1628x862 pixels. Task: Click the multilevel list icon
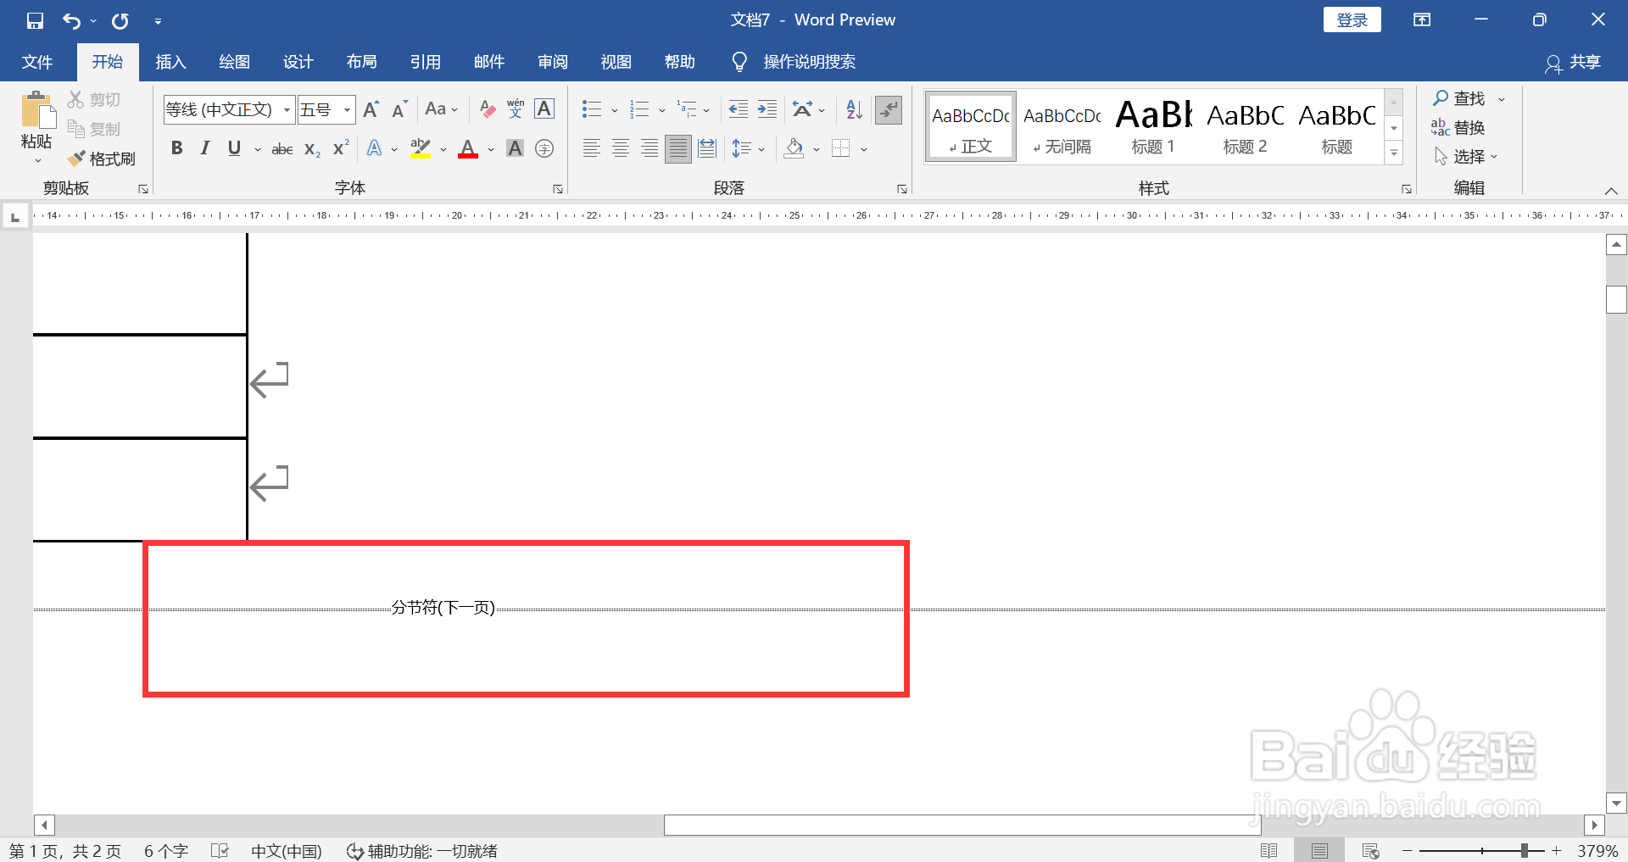tap(687, 109)
